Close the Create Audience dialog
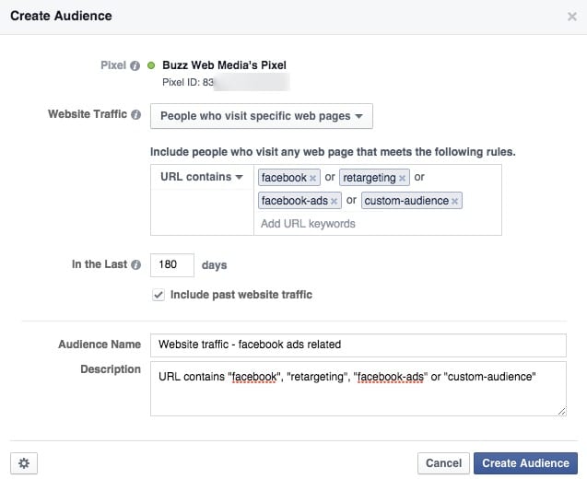The image size is (587, 479). [571, 17]
